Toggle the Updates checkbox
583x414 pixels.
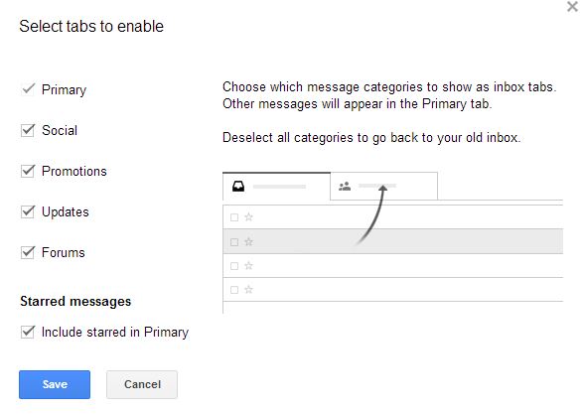coord(28,211)
